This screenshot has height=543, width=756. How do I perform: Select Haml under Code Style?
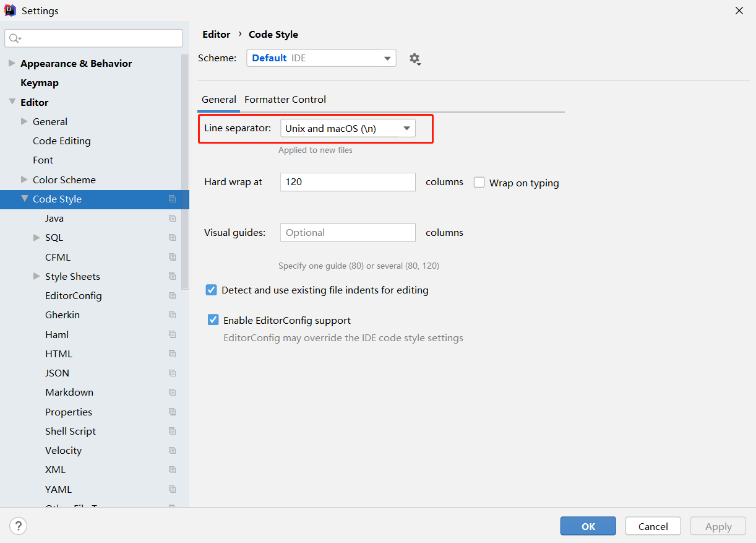click(x=57, y=334)
